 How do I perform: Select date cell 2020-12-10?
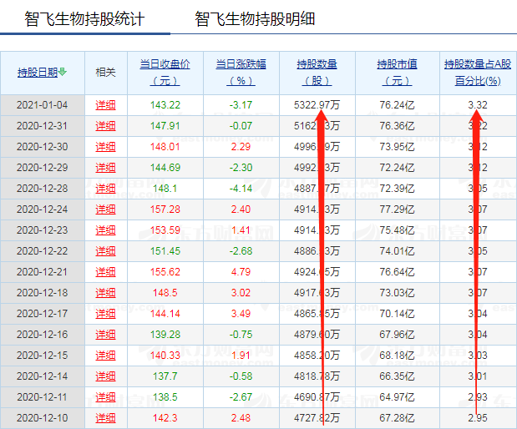click(43, 418)
